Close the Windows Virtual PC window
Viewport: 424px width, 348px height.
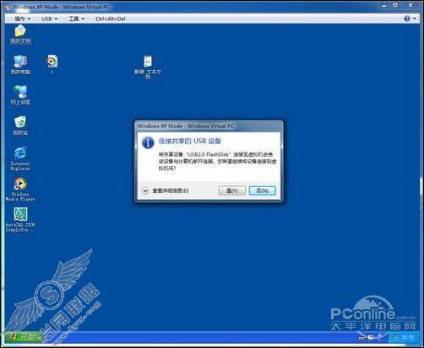click(410, 5)
